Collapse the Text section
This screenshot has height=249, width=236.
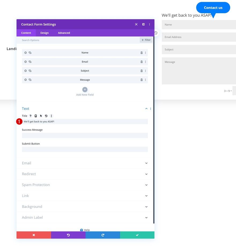(x=146, y=108)
